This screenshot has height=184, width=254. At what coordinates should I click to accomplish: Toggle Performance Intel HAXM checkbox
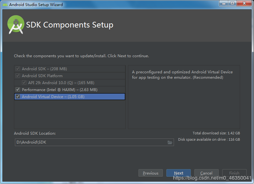pyautogui.click(x=18, y=89)
